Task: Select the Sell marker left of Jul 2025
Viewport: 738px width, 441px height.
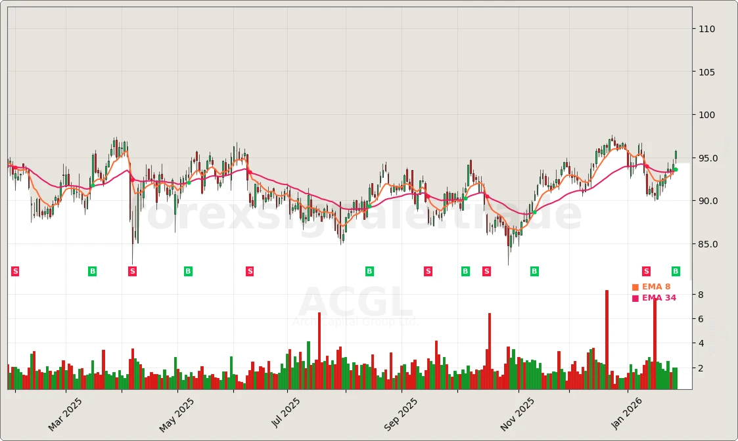Action: [x=250, y=270]
